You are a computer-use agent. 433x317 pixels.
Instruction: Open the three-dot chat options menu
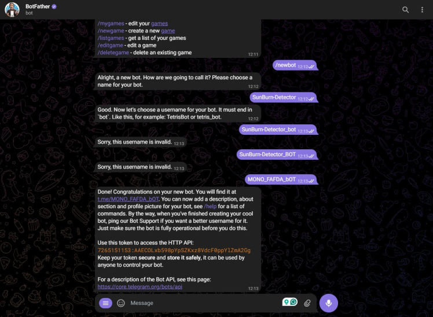422,10
